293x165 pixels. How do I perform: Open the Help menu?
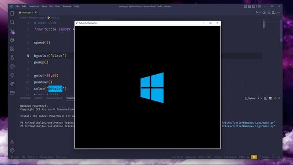pyautogui.click(x=77, y=6)
